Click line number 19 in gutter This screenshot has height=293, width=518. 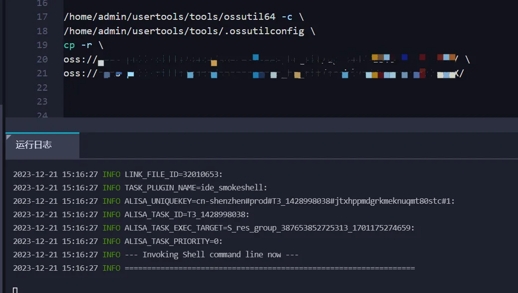(x=42, y=45)
